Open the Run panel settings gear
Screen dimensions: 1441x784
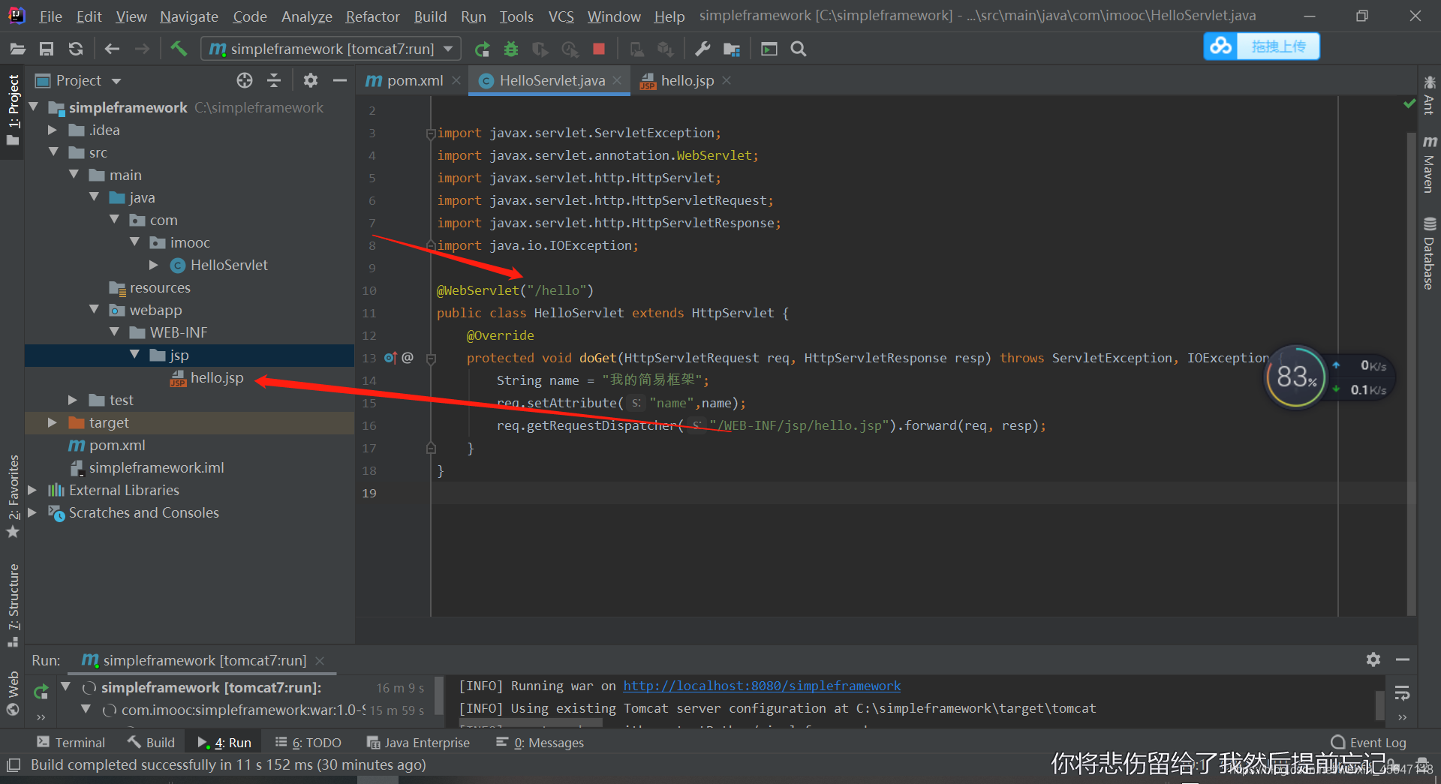[1373, 659]
